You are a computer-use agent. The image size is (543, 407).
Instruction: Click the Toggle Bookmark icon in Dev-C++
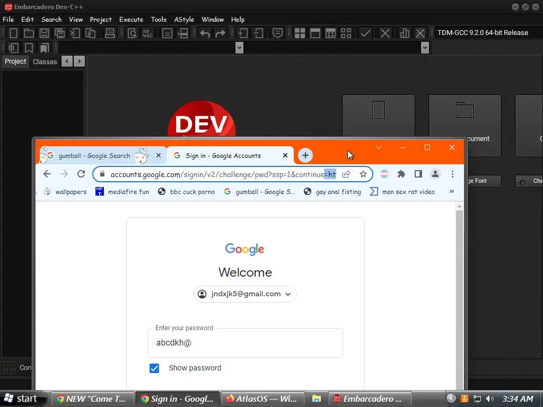click(29, 48)
